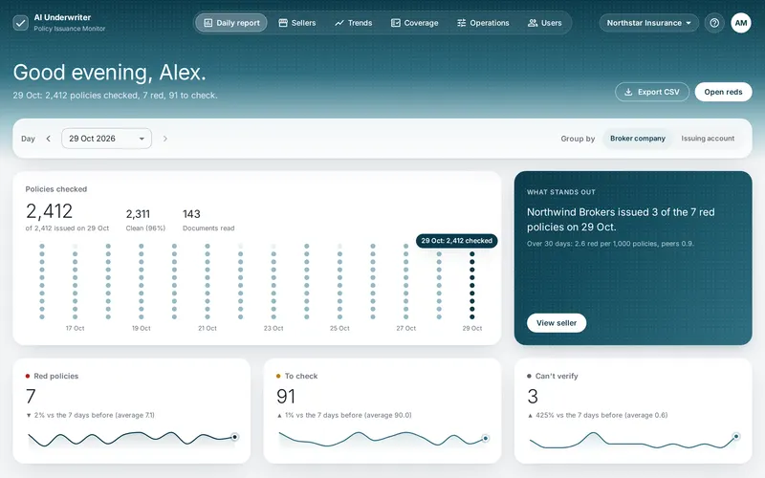Viewport: 765px width, 478px height.
Task: Select the 23 Oct dot column
Action: click(273, 281)
